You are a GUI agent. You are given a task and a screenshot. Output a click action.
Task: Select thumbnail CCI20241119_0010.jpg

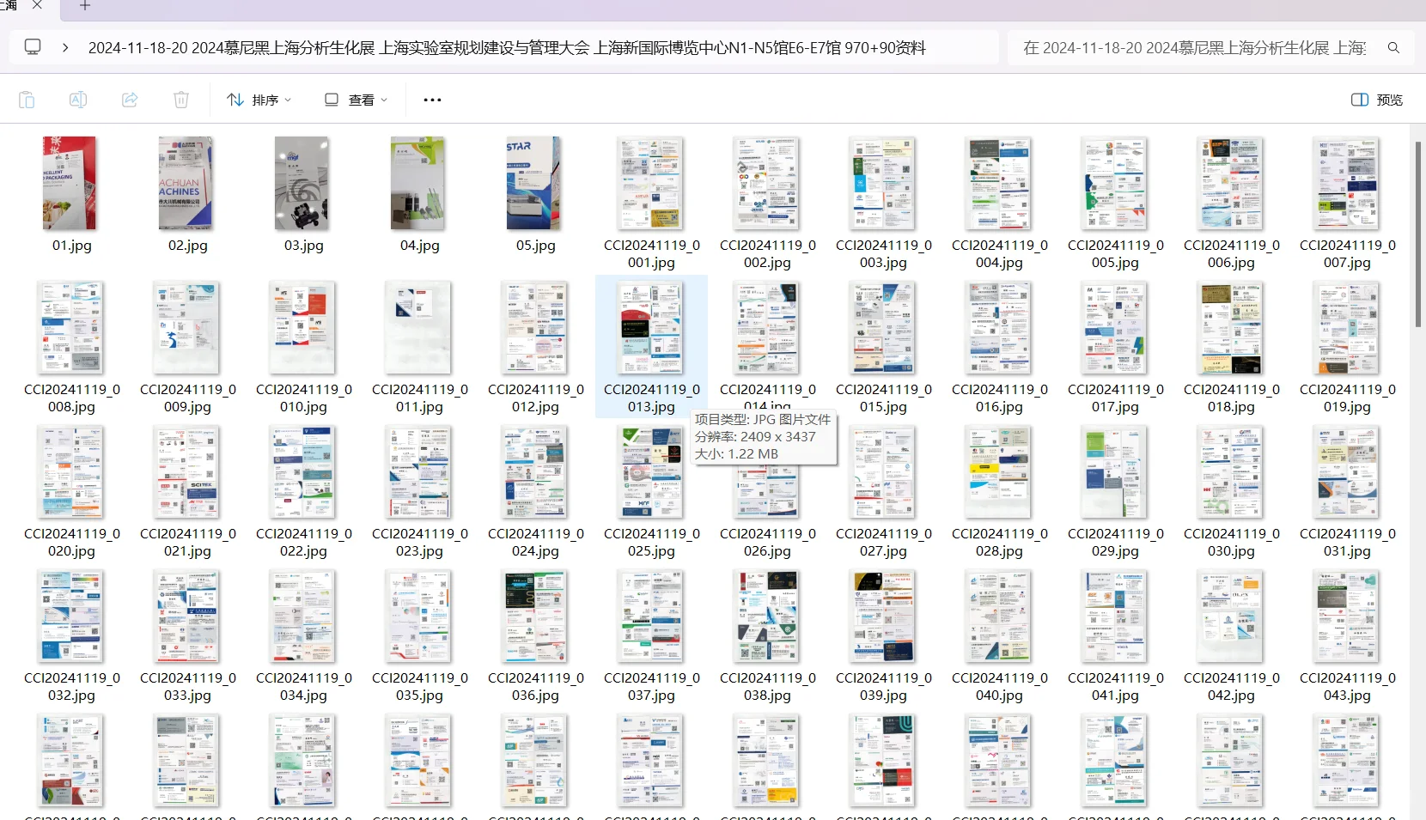303,327
